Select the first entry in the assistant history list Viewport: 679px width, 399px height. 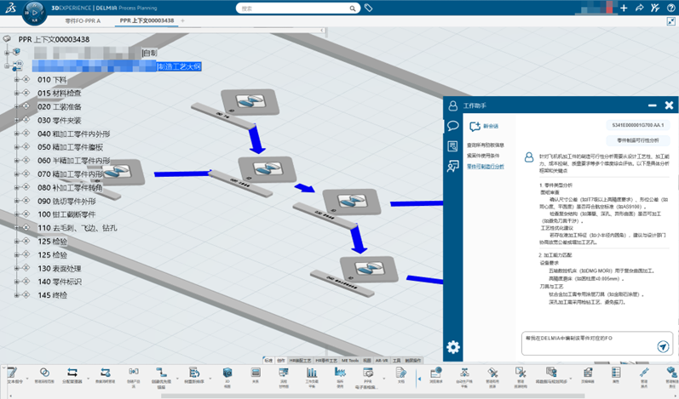tap(485, 145)
